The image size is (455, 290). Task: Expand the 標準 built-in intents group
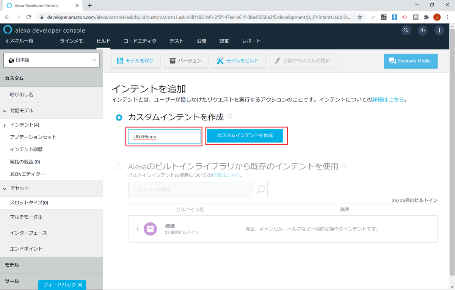(x=138, y=229)
